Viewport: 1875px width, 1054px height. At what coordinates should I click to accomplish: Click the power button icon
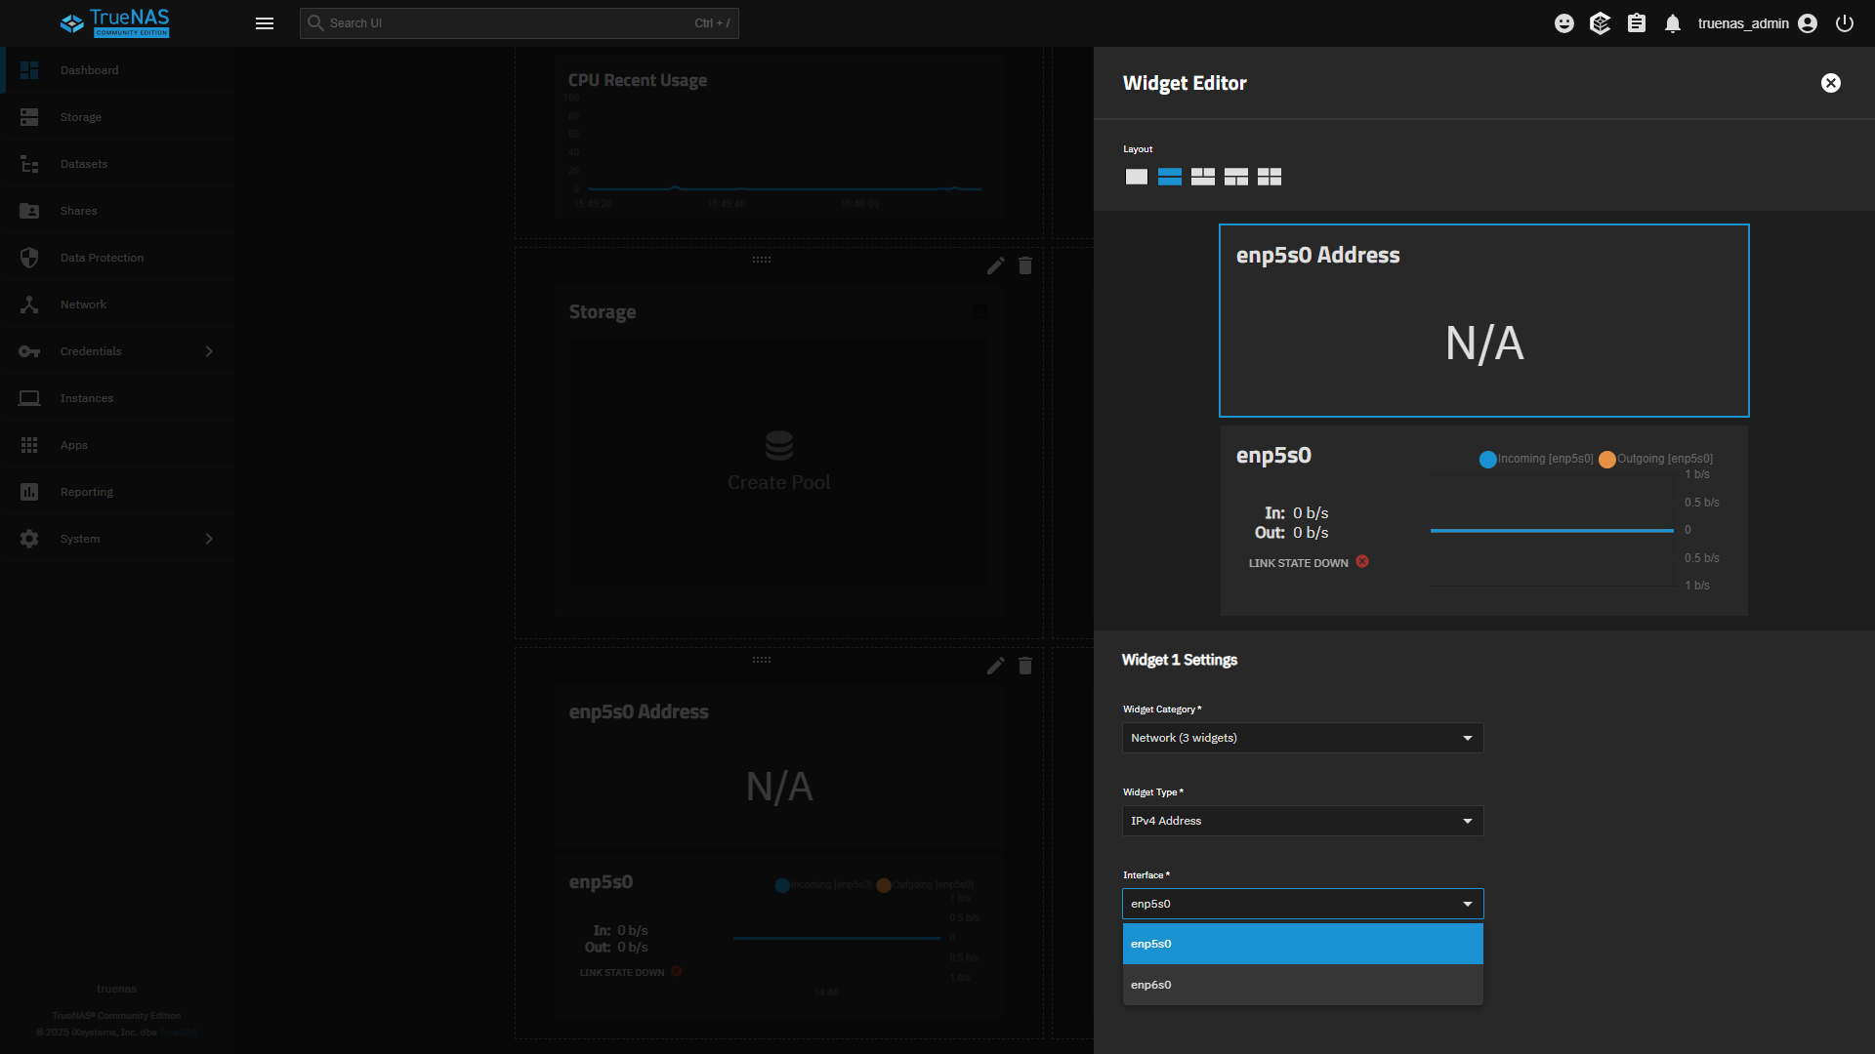click(1845, 23)
